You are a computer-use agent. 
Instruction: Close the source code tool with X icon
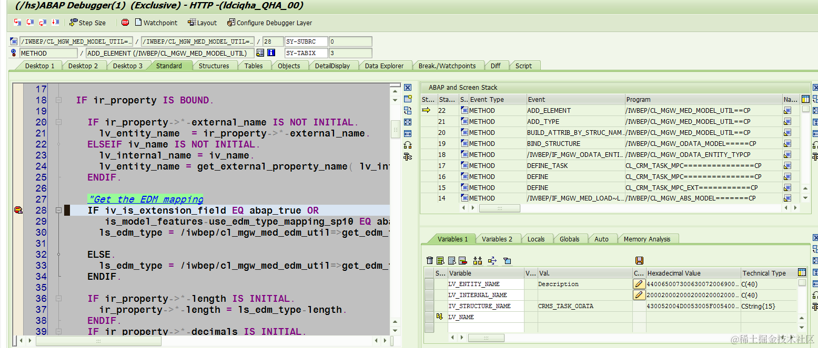click(x=408, y=88)
